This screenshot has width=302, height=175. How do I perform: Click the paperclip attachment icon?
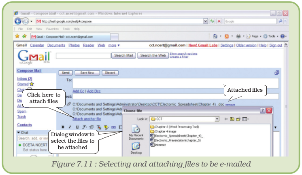point(68,104)
